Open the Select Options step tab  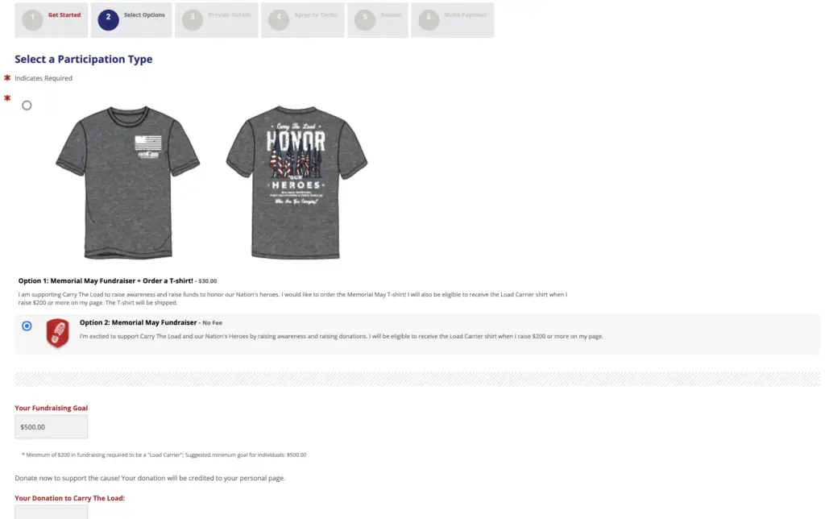131,20
